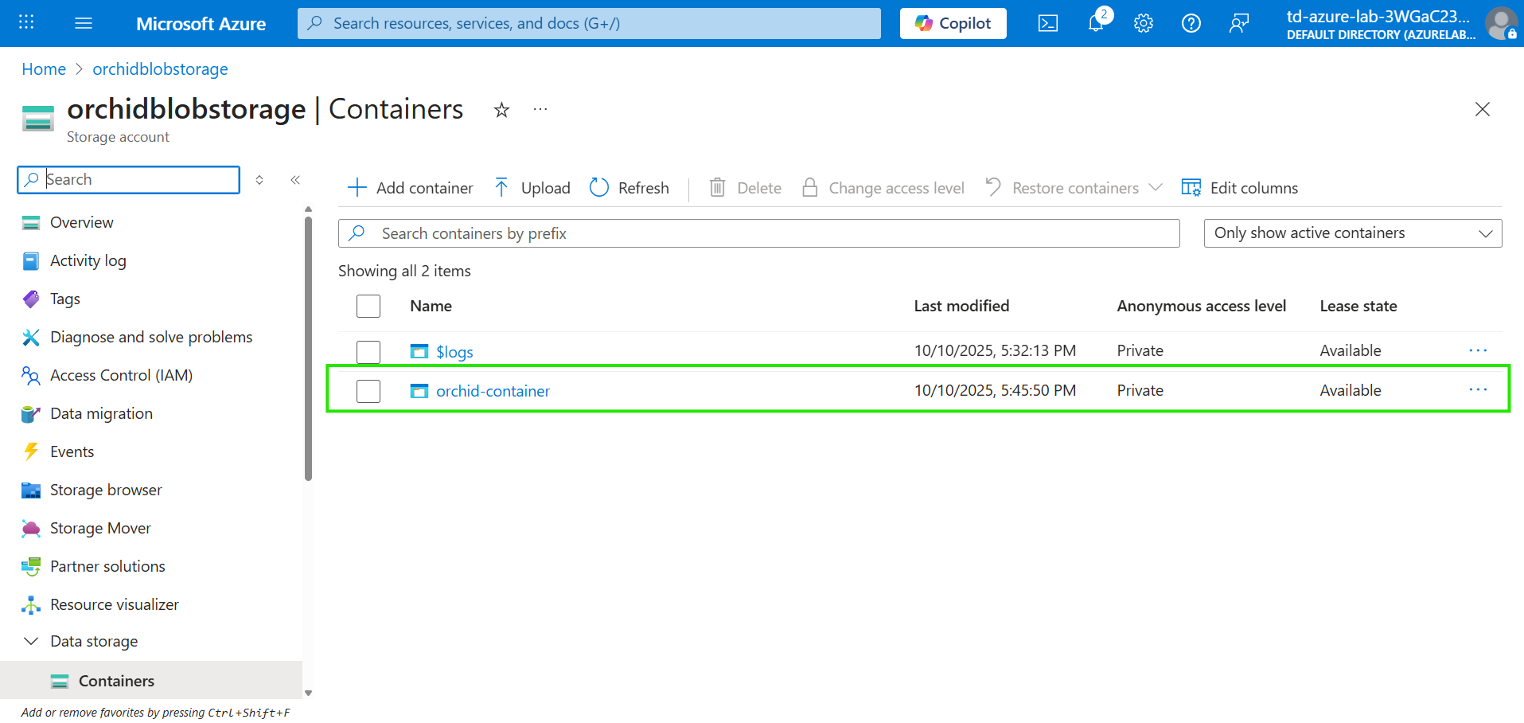1524x723 pixels.
Task: Open the orchid-container link
Action: coord(493,391)
